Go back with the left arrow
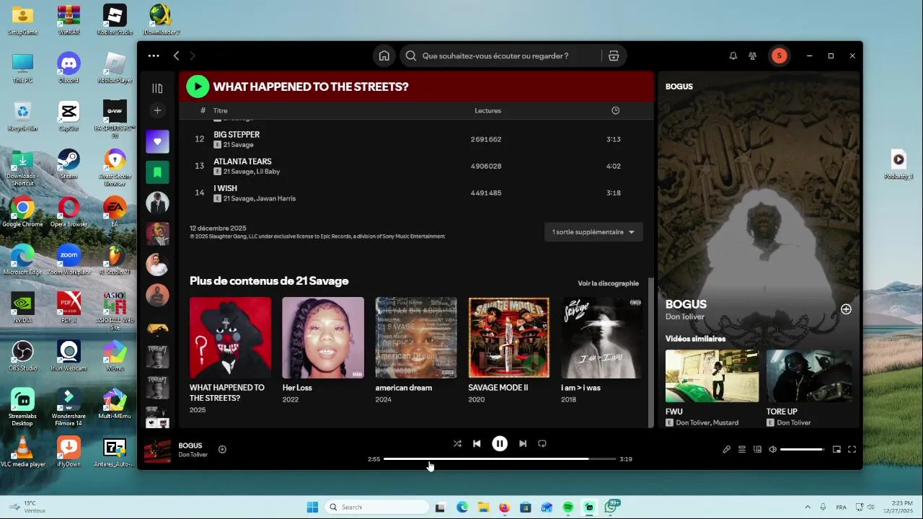Image resolution: width=923 pixels, height=519 pixels. [x=176, y=56]
